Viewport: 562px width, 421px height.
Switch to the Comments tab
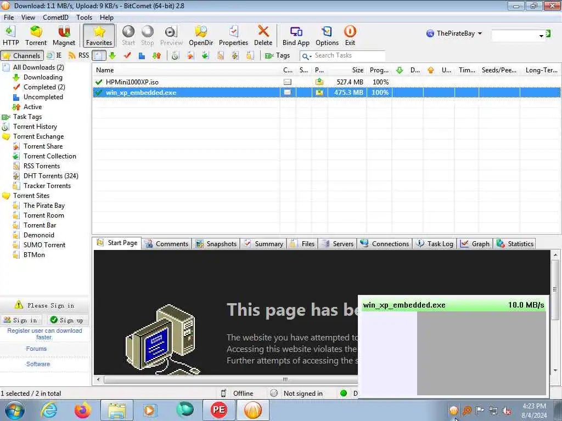167,244
